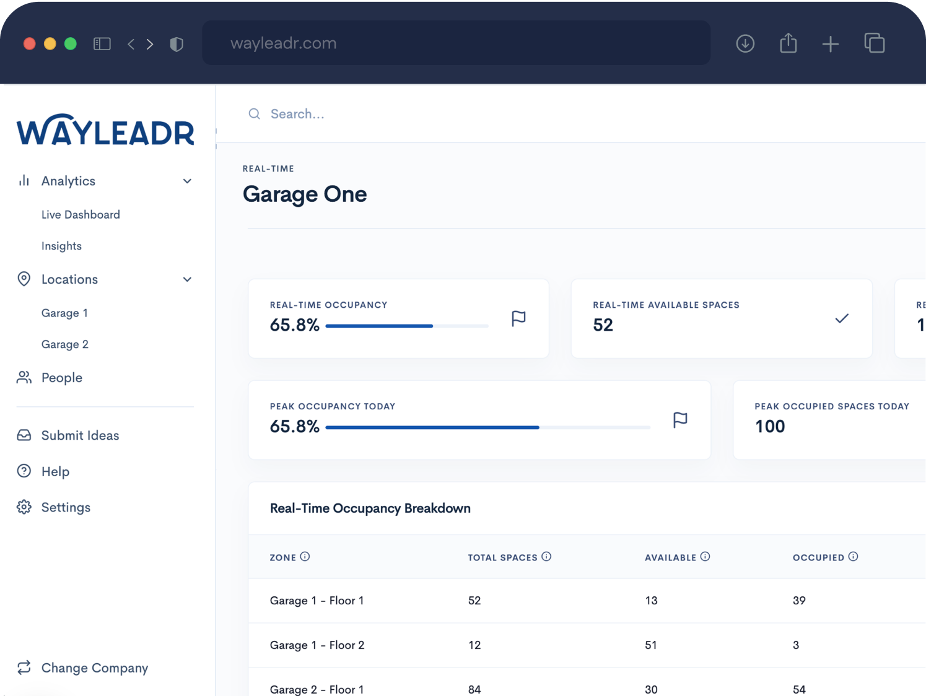Click the Change Company swap icon
The height and width of the screenshot is (696, 926).
[24, 668]
